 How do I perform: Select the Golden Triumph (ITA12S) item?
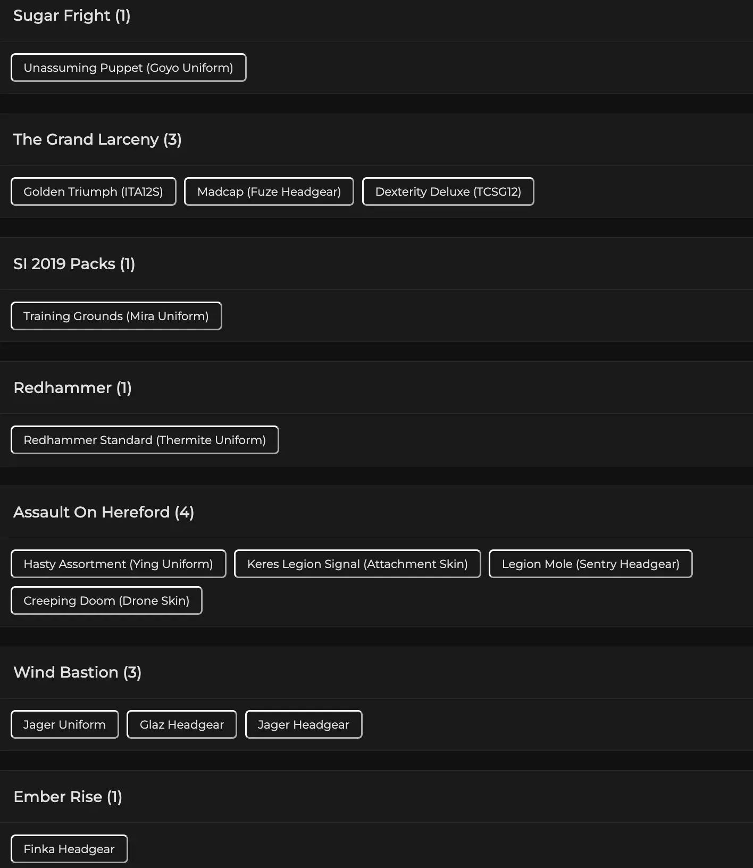(x=93, y=191)
